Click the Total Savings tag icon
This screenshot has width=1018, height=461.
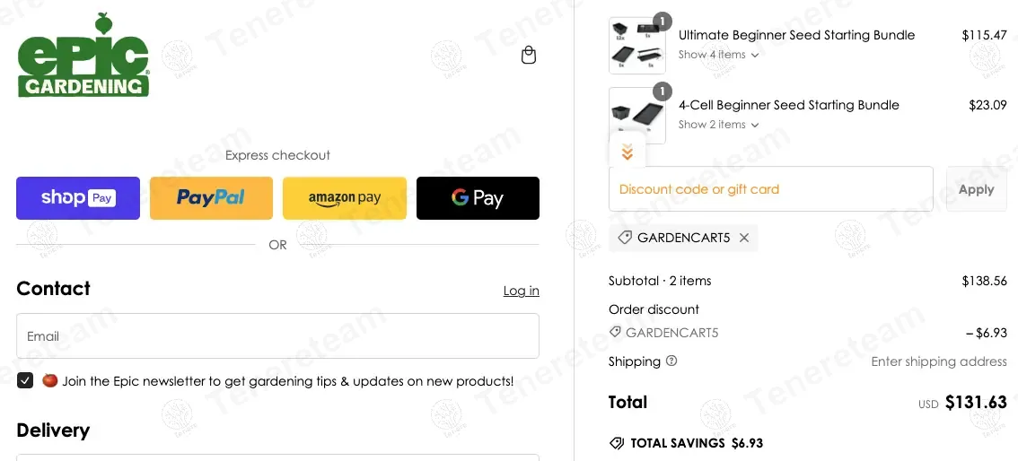pos(617,443)
